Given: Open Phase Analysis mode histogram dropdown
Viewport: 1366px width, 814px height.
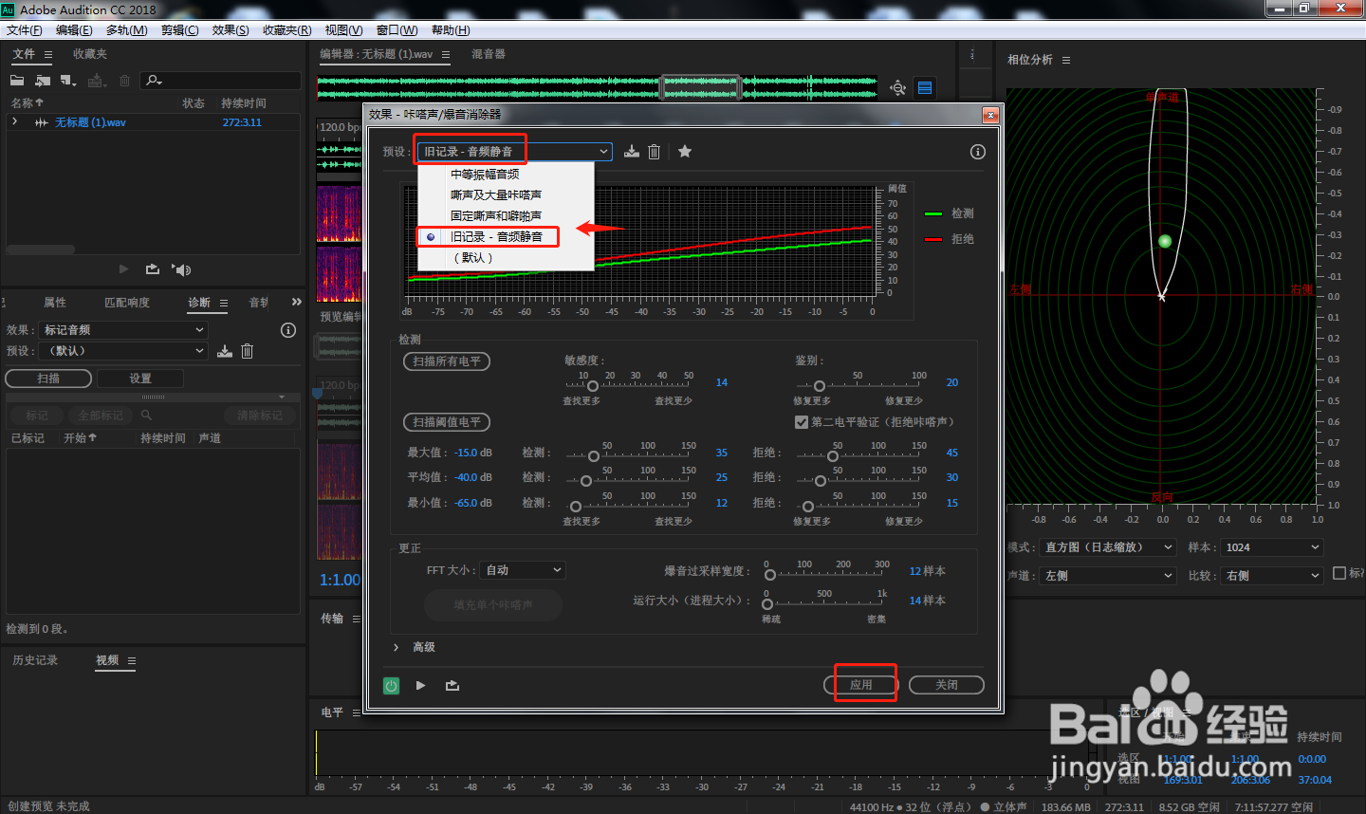Looking at the screenshot, I should (x=1108, y=547).
